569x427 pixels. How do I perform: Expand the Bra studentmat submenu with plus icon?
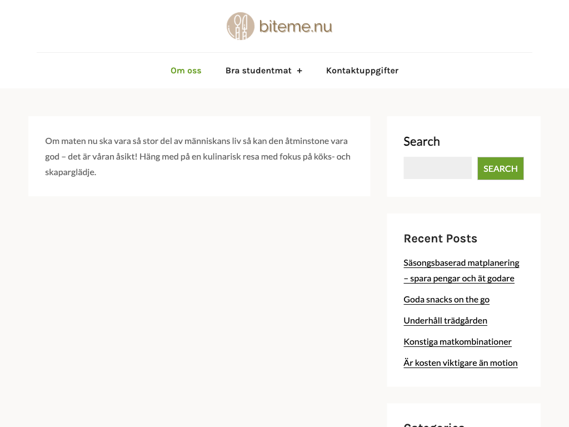[300, 71]
